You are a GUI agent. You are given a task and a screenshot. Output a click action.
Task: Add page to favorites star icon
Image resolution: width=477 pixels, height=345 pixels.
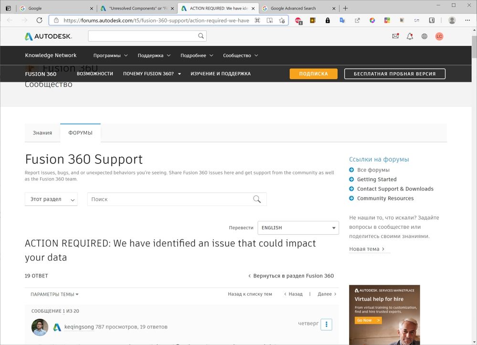tap(282, 21)
